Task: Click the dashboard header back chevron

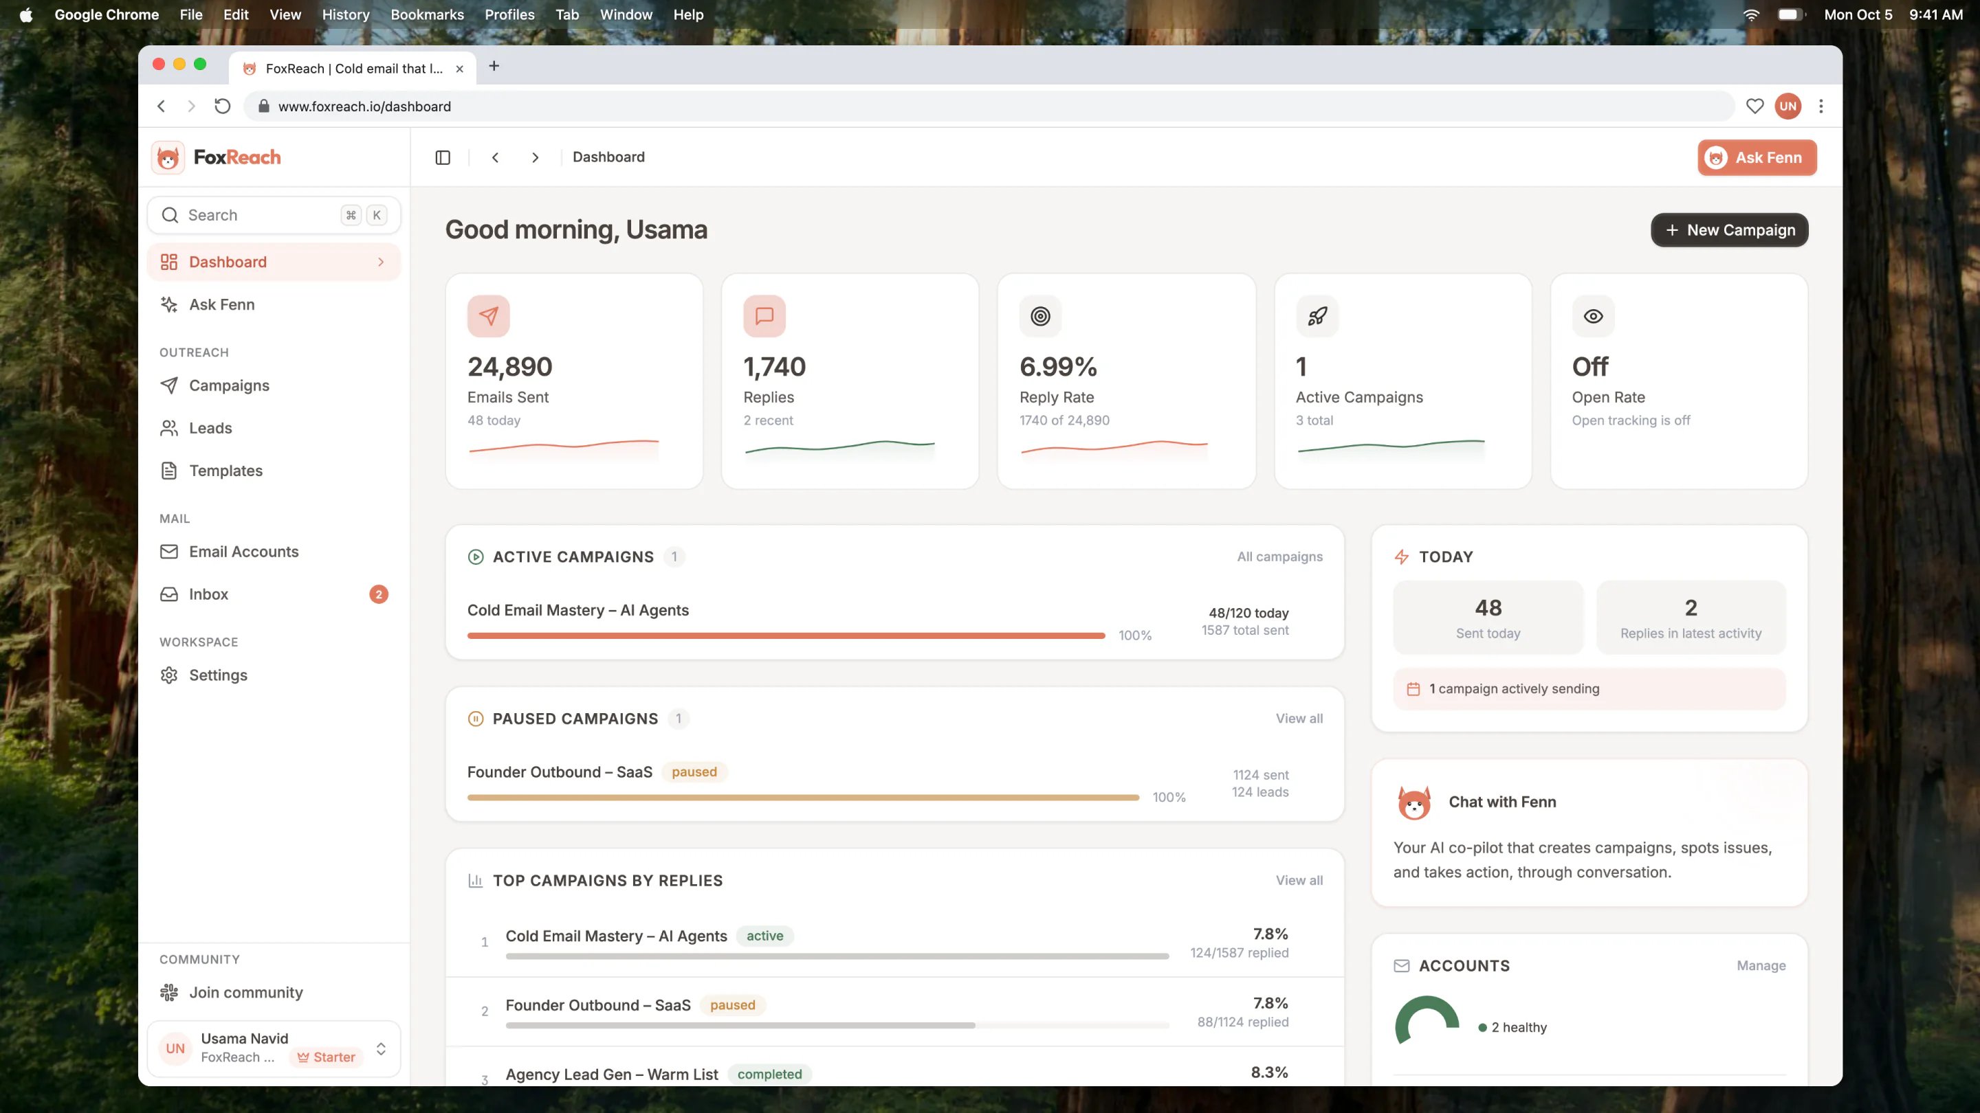Action: tap(495, 157)
